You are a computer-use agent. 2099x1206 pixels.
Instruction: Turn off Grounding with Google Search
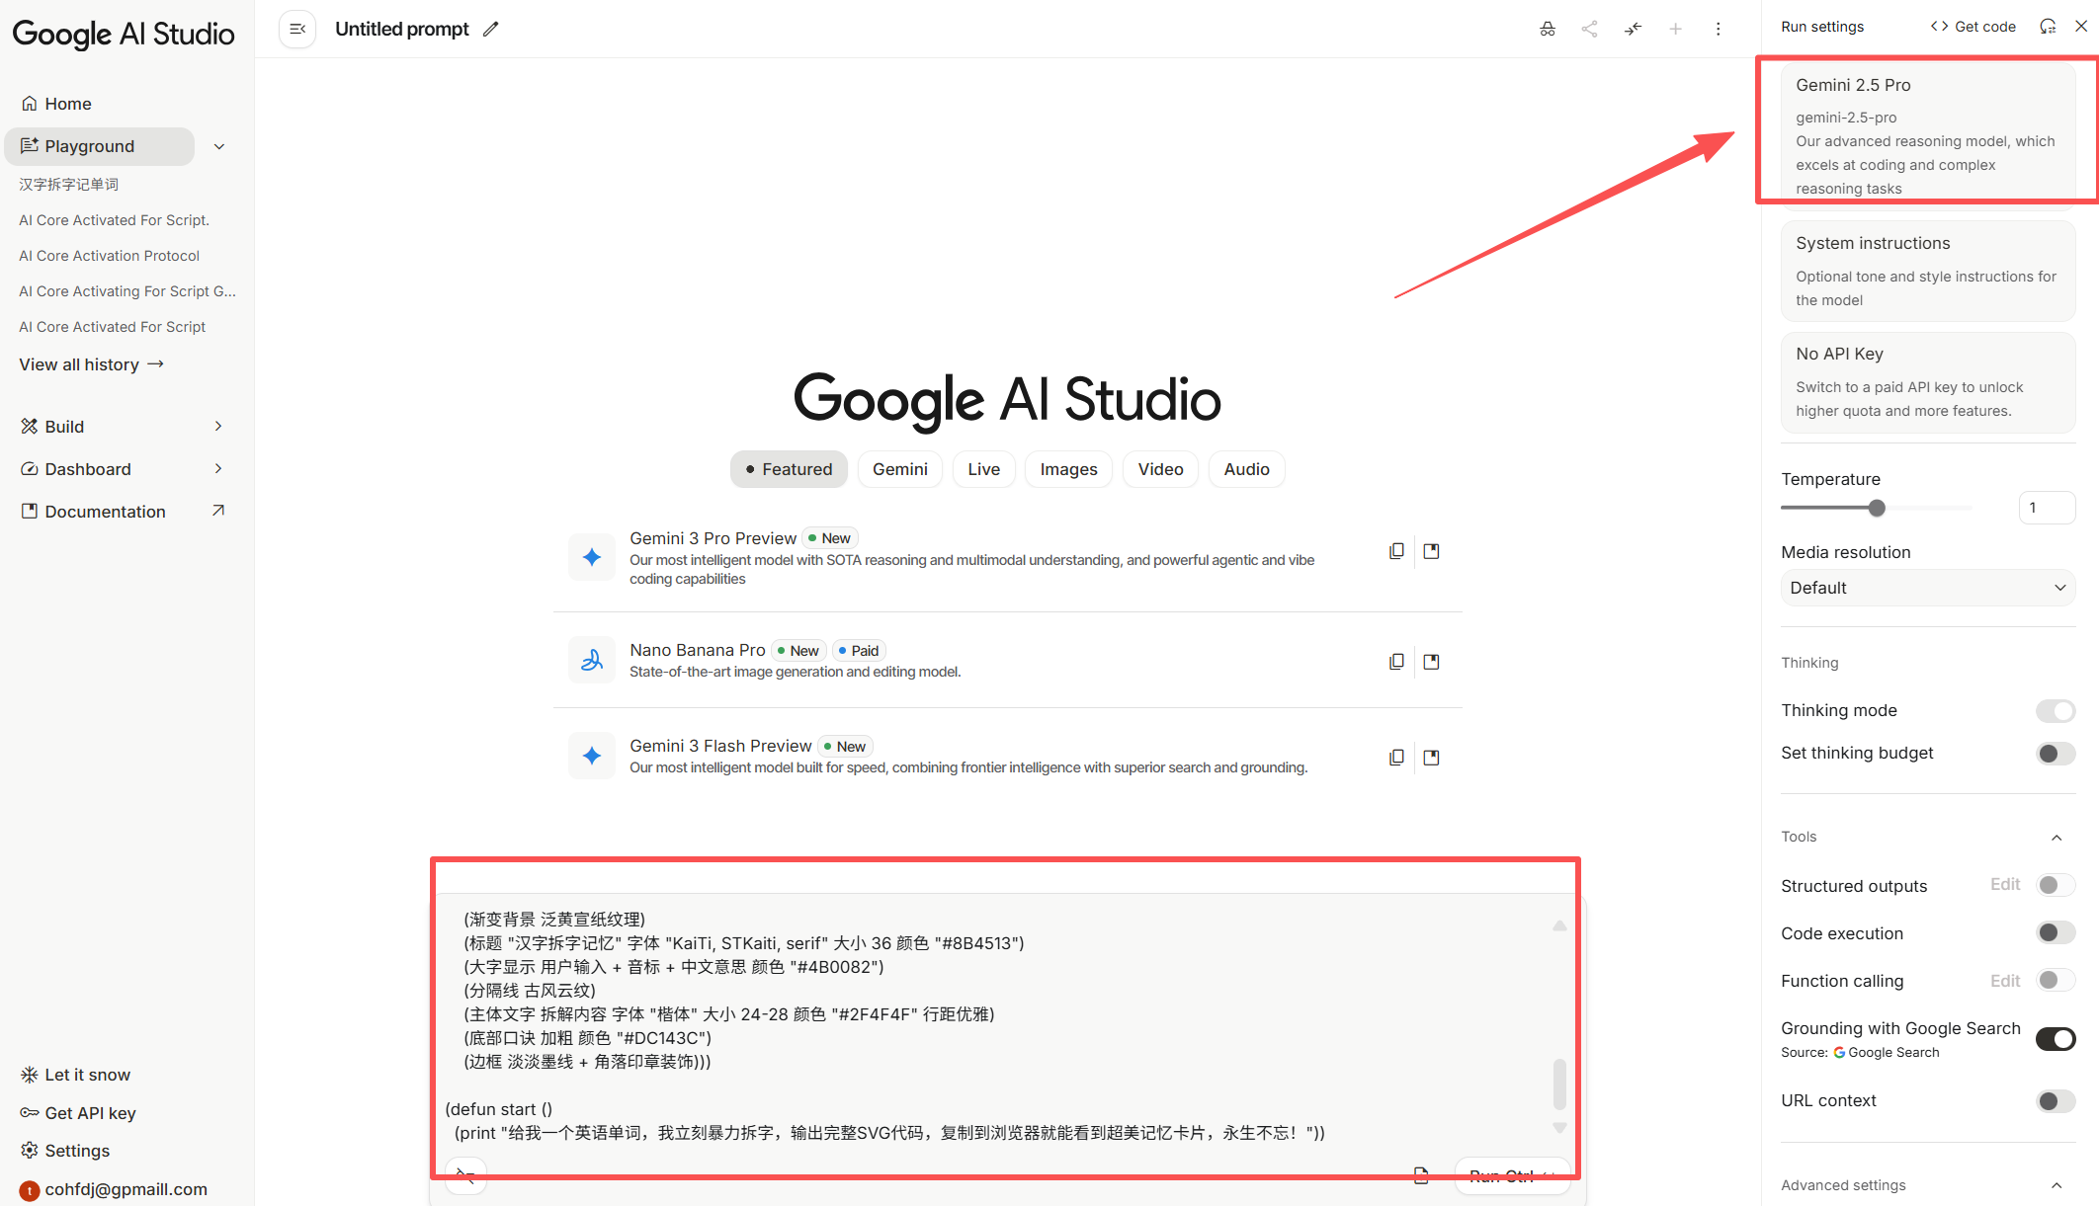(2055, 1039)
